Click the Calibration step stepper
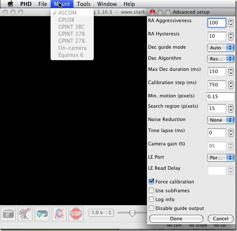237x231 pixels. tap(231, 85)
